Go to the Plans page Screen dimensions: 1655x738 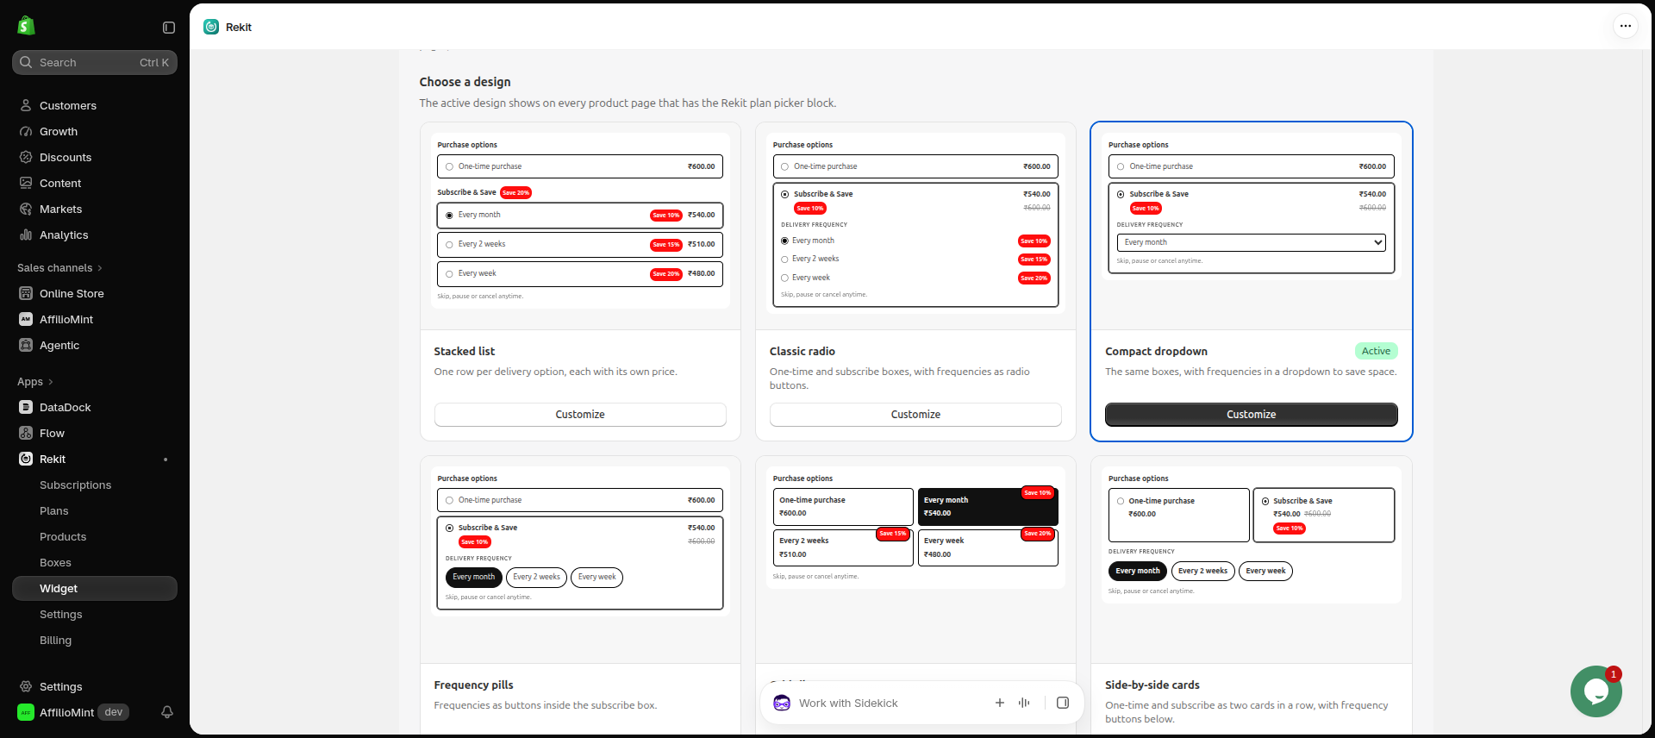coord(53,511)
